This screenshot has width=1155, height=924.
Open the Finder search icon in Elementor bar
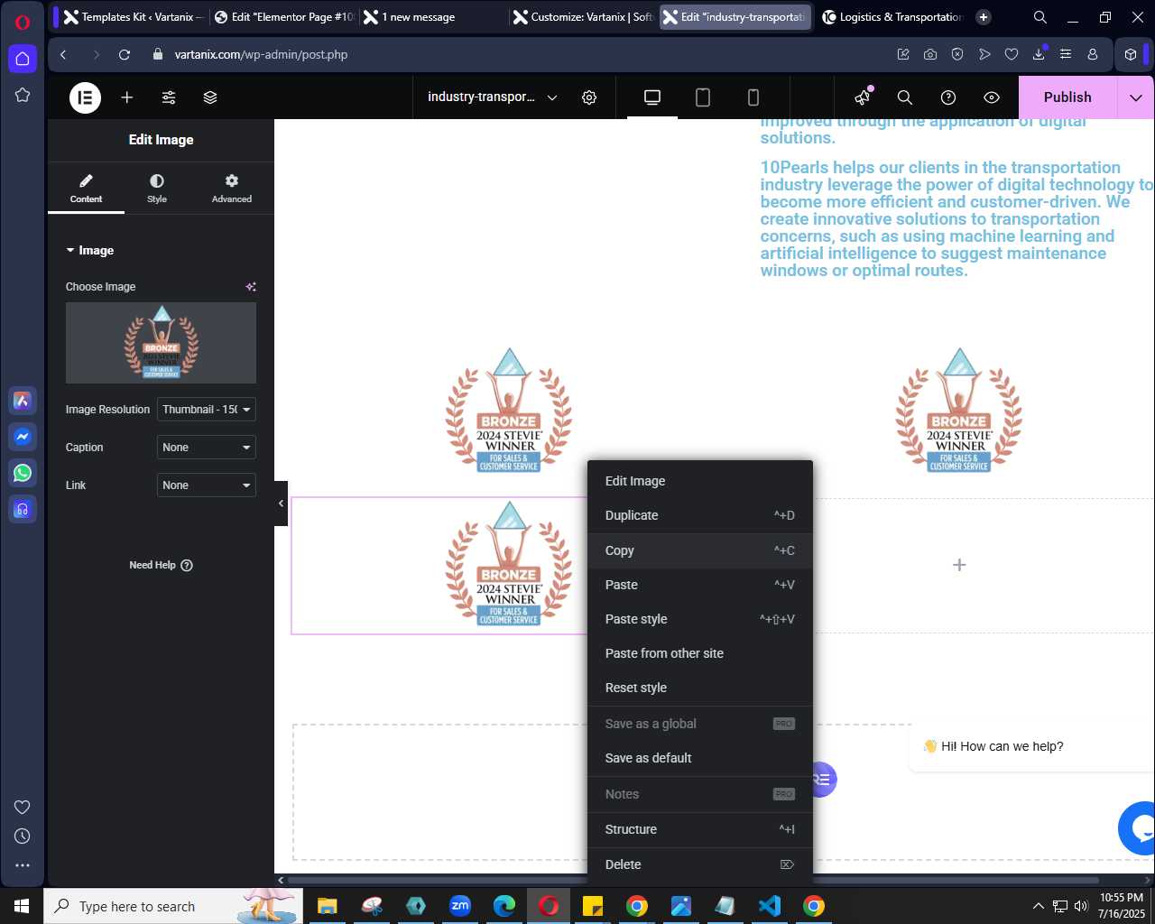click(905, 97)
